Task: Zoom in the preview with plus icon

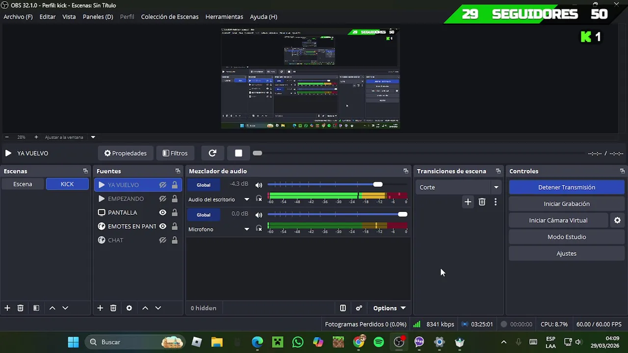Action: [36, 137]
